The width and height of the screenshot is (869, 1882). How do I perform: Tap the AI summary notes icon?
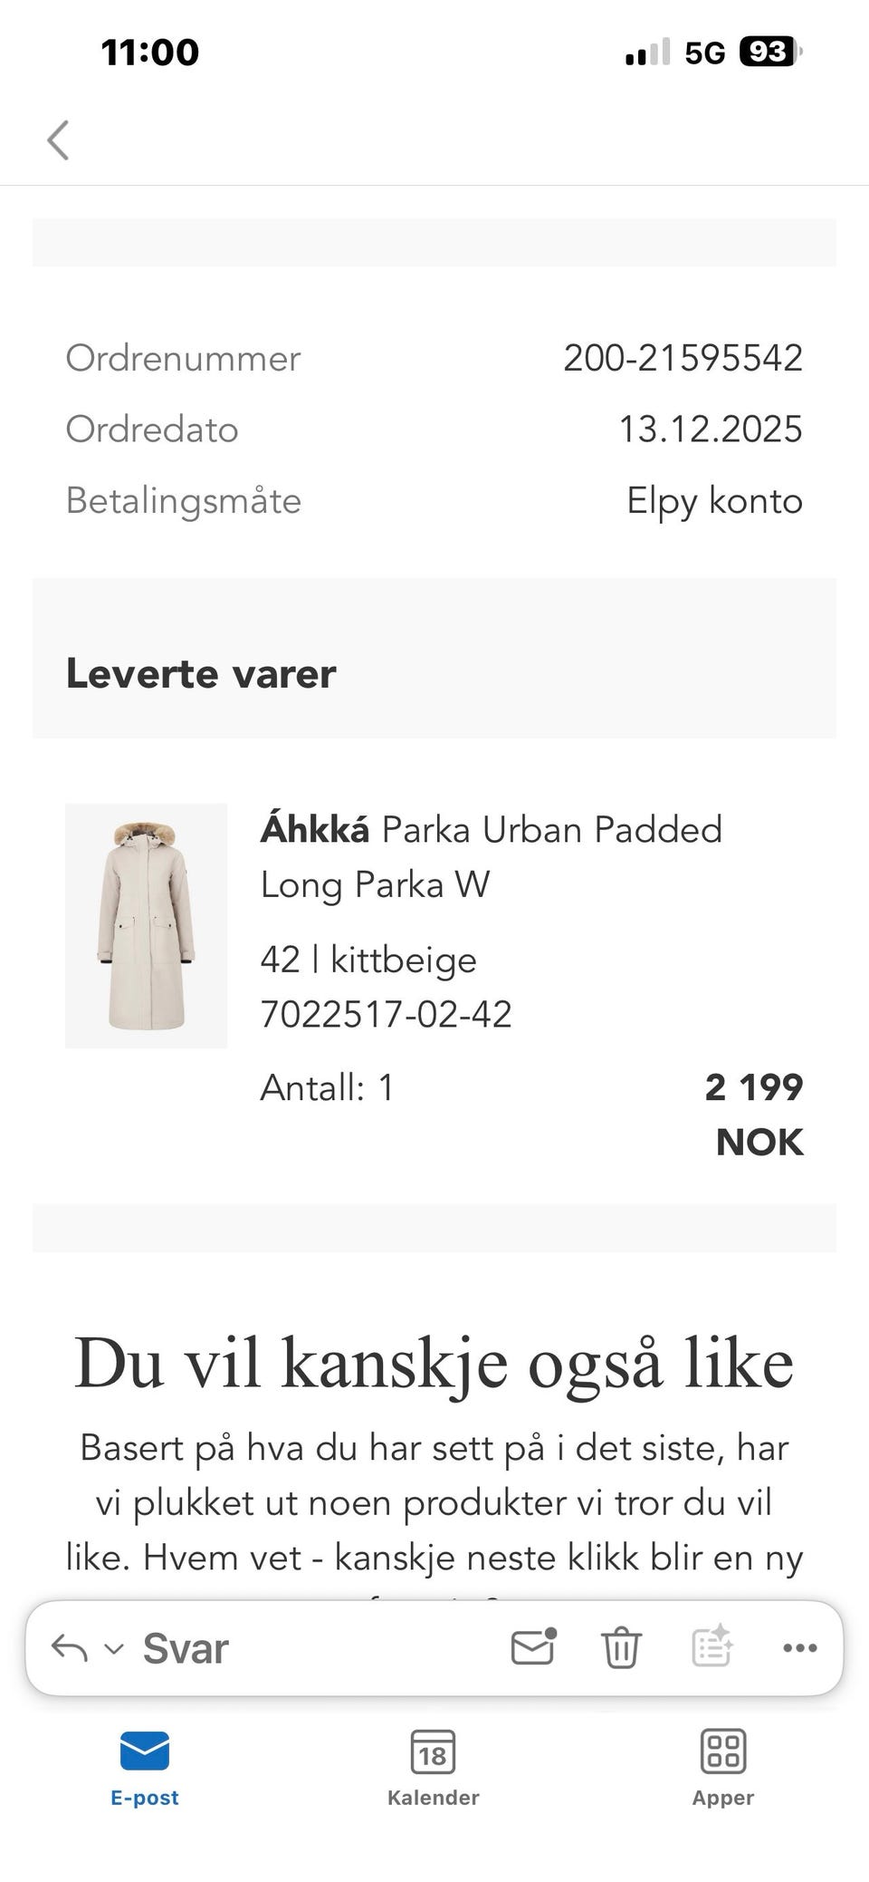tap(712, 1646)
